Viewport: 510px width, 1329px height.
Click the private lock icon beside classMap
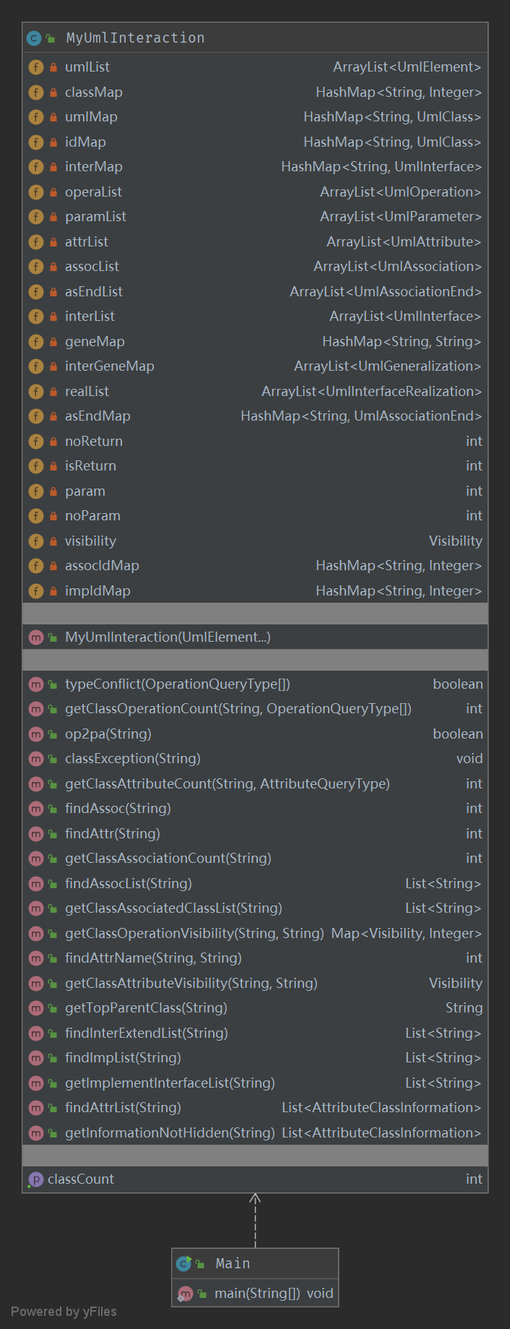(x=53, y=93)
